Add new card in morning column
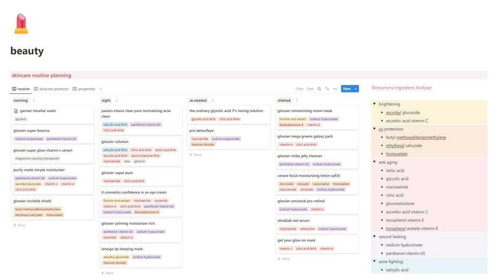This screenshot has width=500, height=279. 19,225
